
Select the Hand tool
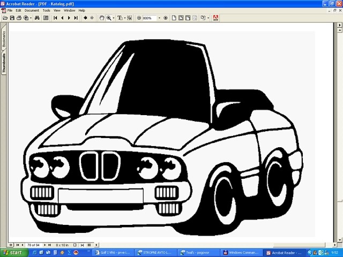(102, 18)
